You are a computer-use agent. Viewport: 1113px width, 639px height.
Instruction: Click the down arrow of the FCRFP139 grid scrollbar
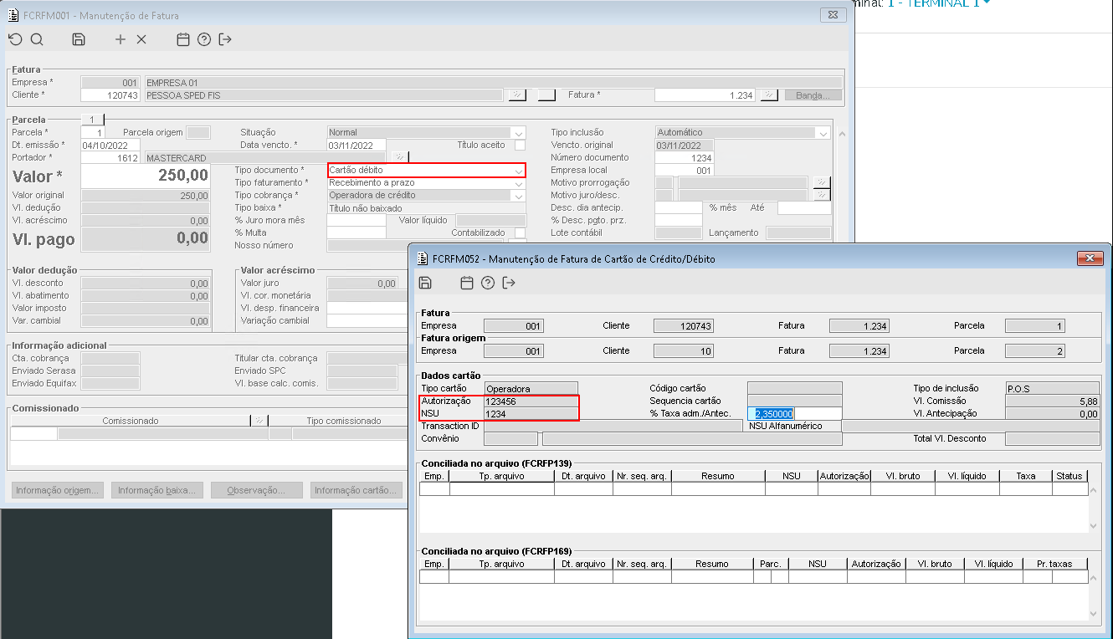tap(1094, 525)
